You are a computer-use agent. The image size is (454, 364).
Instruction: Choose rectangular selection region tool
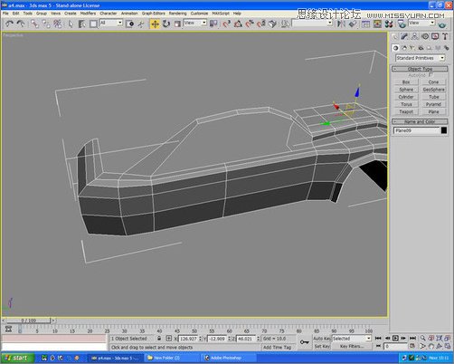(93, 24)
